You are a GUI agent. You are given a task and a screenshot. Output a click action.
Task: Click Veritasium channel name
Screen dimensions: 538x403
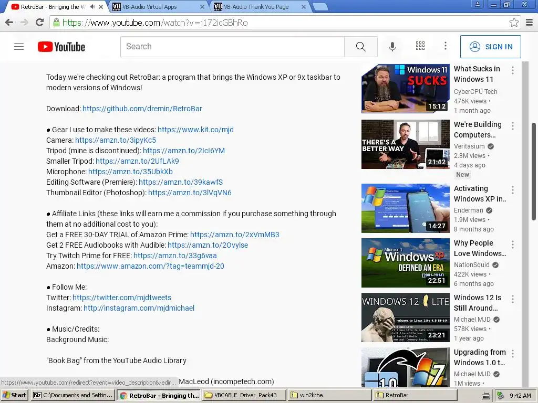[469, 146]
